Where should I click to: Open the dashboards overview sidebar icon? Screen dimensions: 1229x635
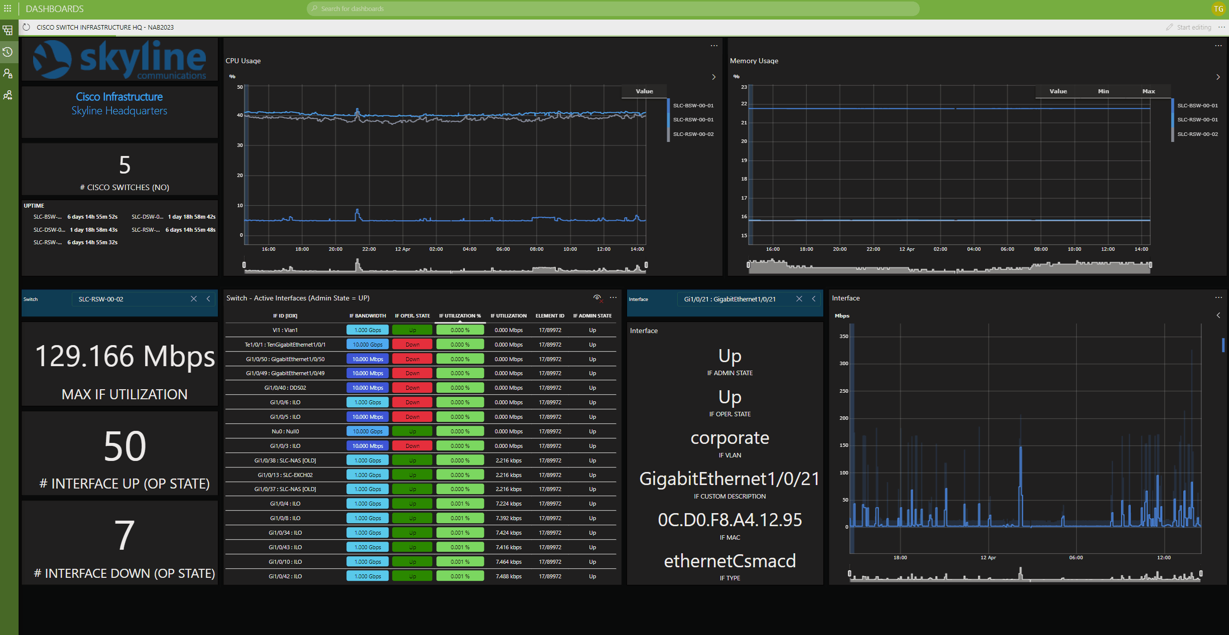coord(8,31)
